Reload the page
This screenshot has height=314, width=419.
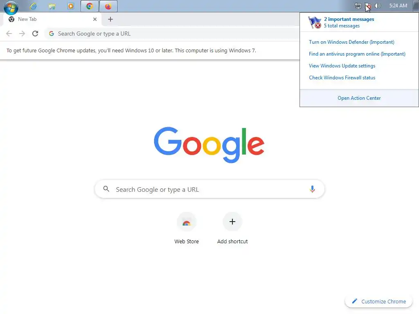click(x=35, y=34)
